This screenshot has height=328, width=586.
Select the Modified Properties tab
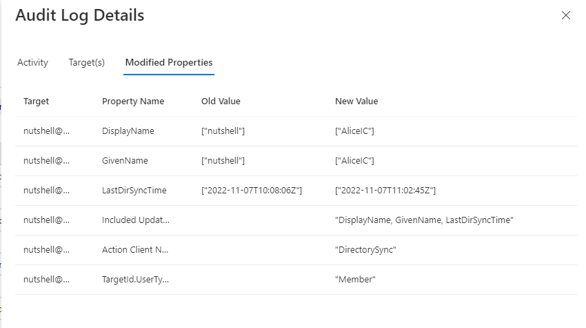point(169,62)
